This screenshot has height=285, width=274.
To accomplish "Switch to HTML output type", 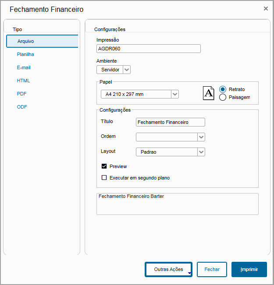I will click(x=23, y=81).
